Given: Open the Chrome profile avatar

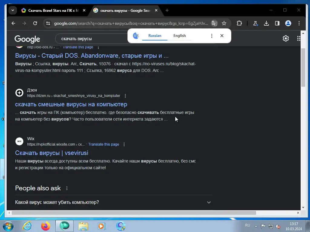Looking at the screenshot, I should tap(288, 23).
